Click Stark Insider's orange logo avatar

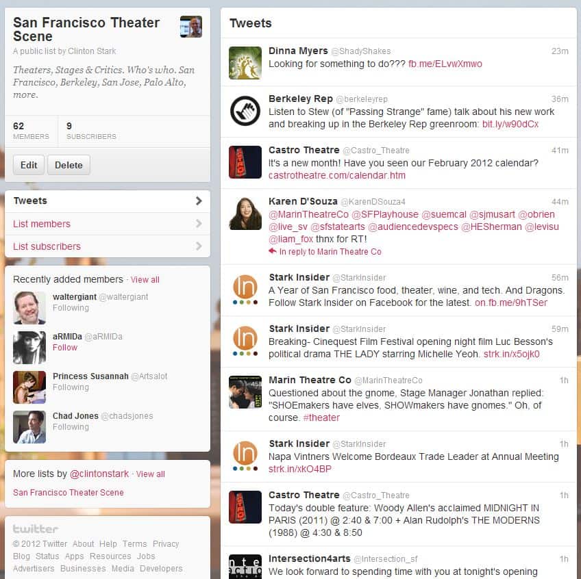[x=245, y=289]
